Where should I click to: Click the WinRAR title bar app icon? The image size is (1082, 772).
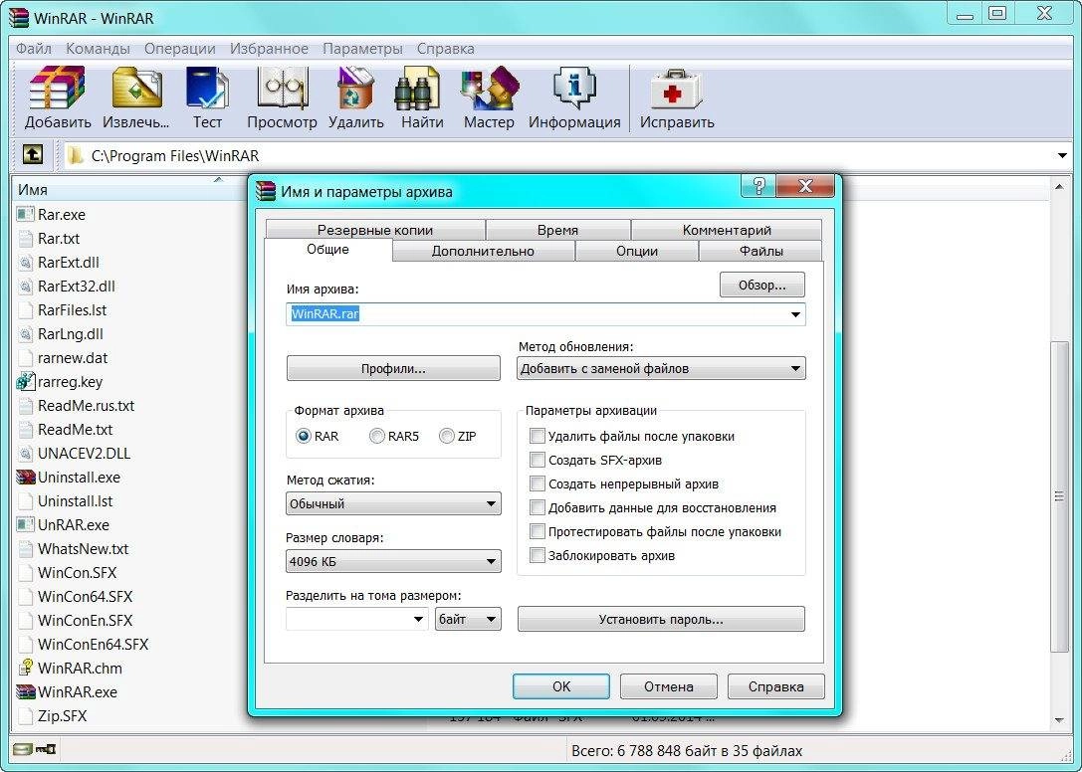pos(19,17)
